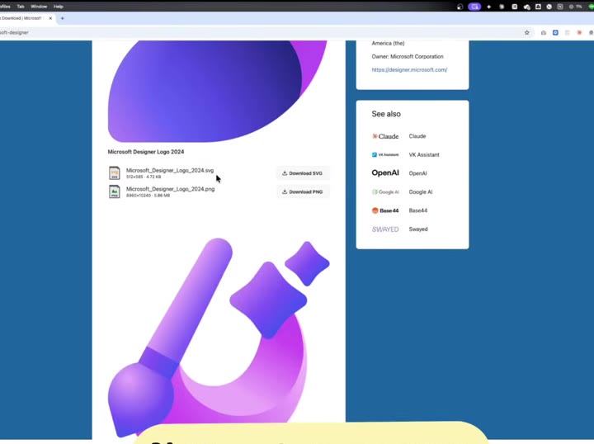Click the Download PNG button
594x444 pixels.
(302, 191)
